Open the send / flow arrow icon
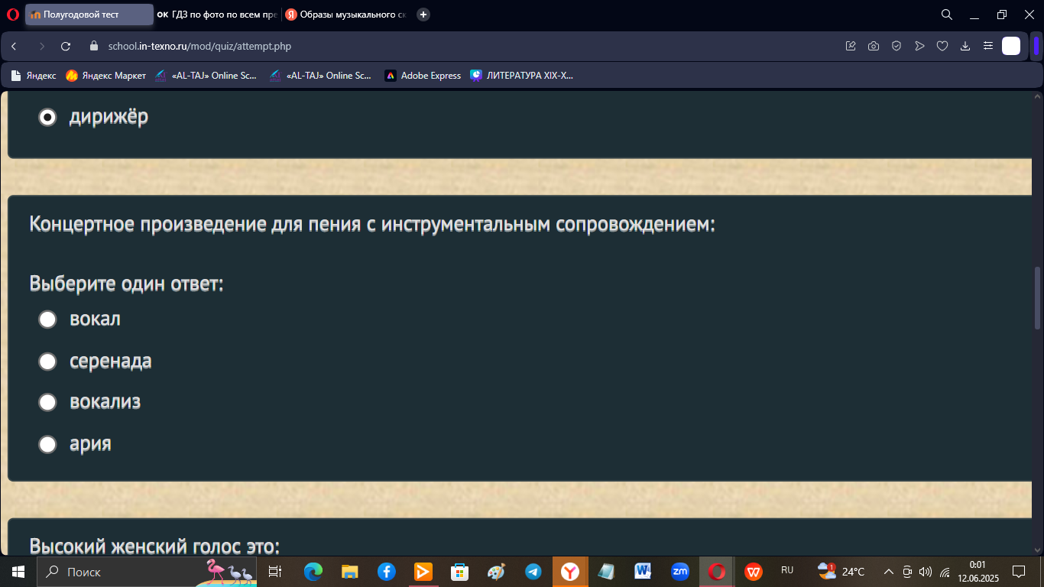 [919, 46]
